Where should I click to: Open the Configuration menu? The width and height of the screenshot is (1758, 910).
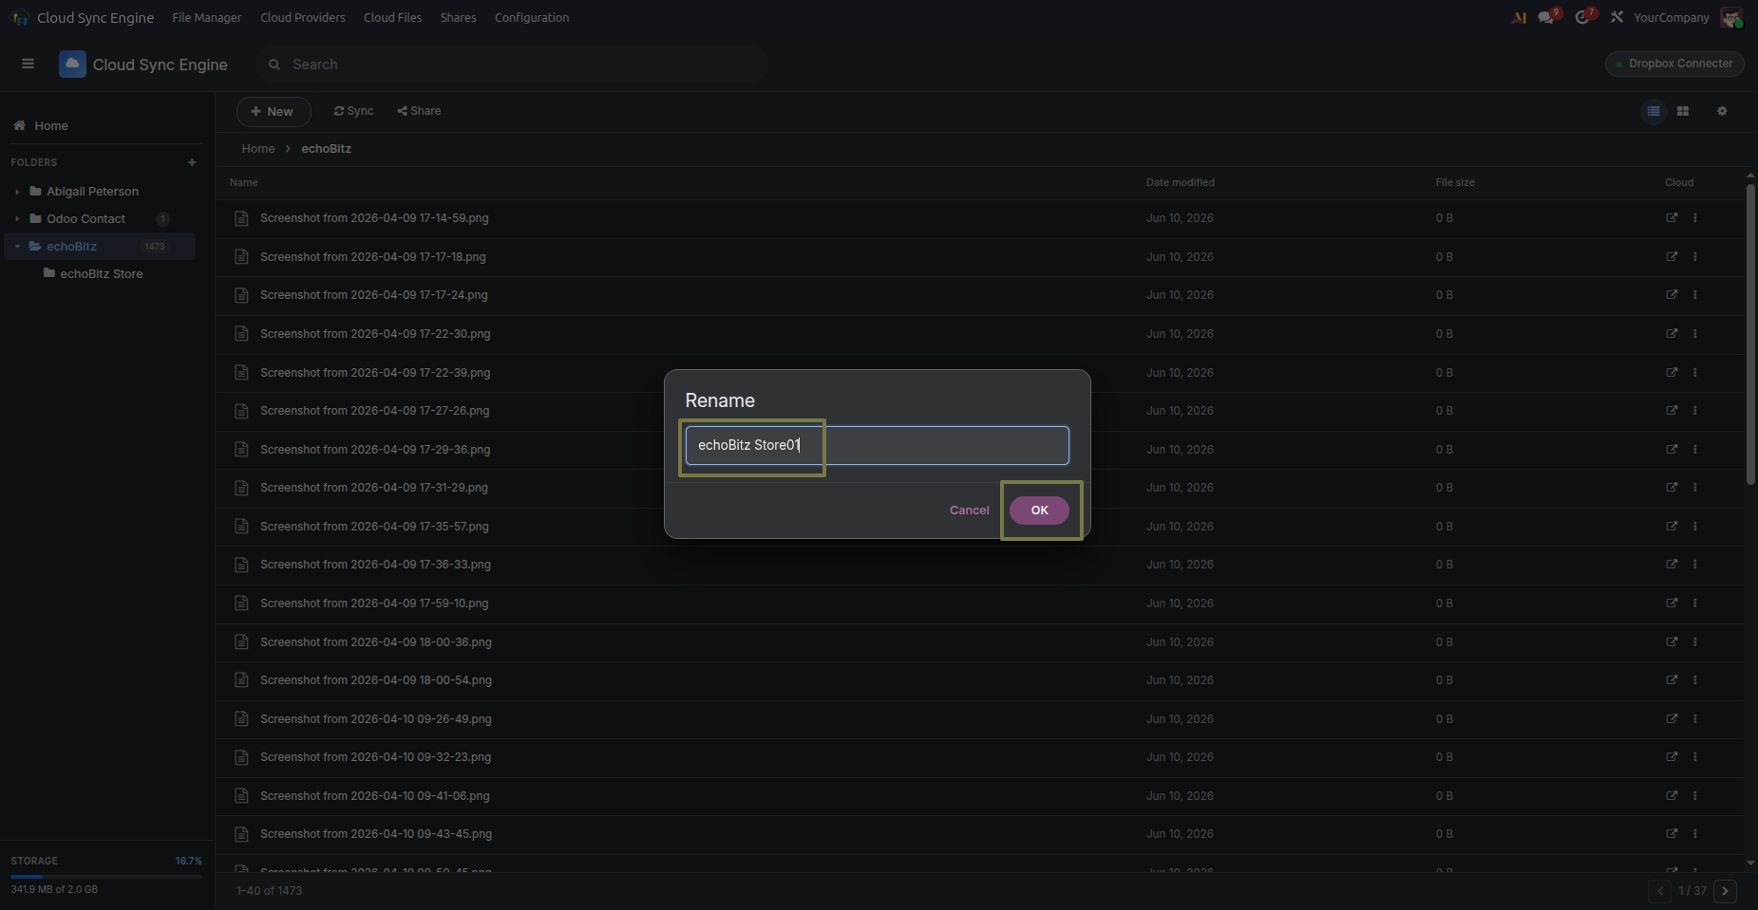coord(532,17)
